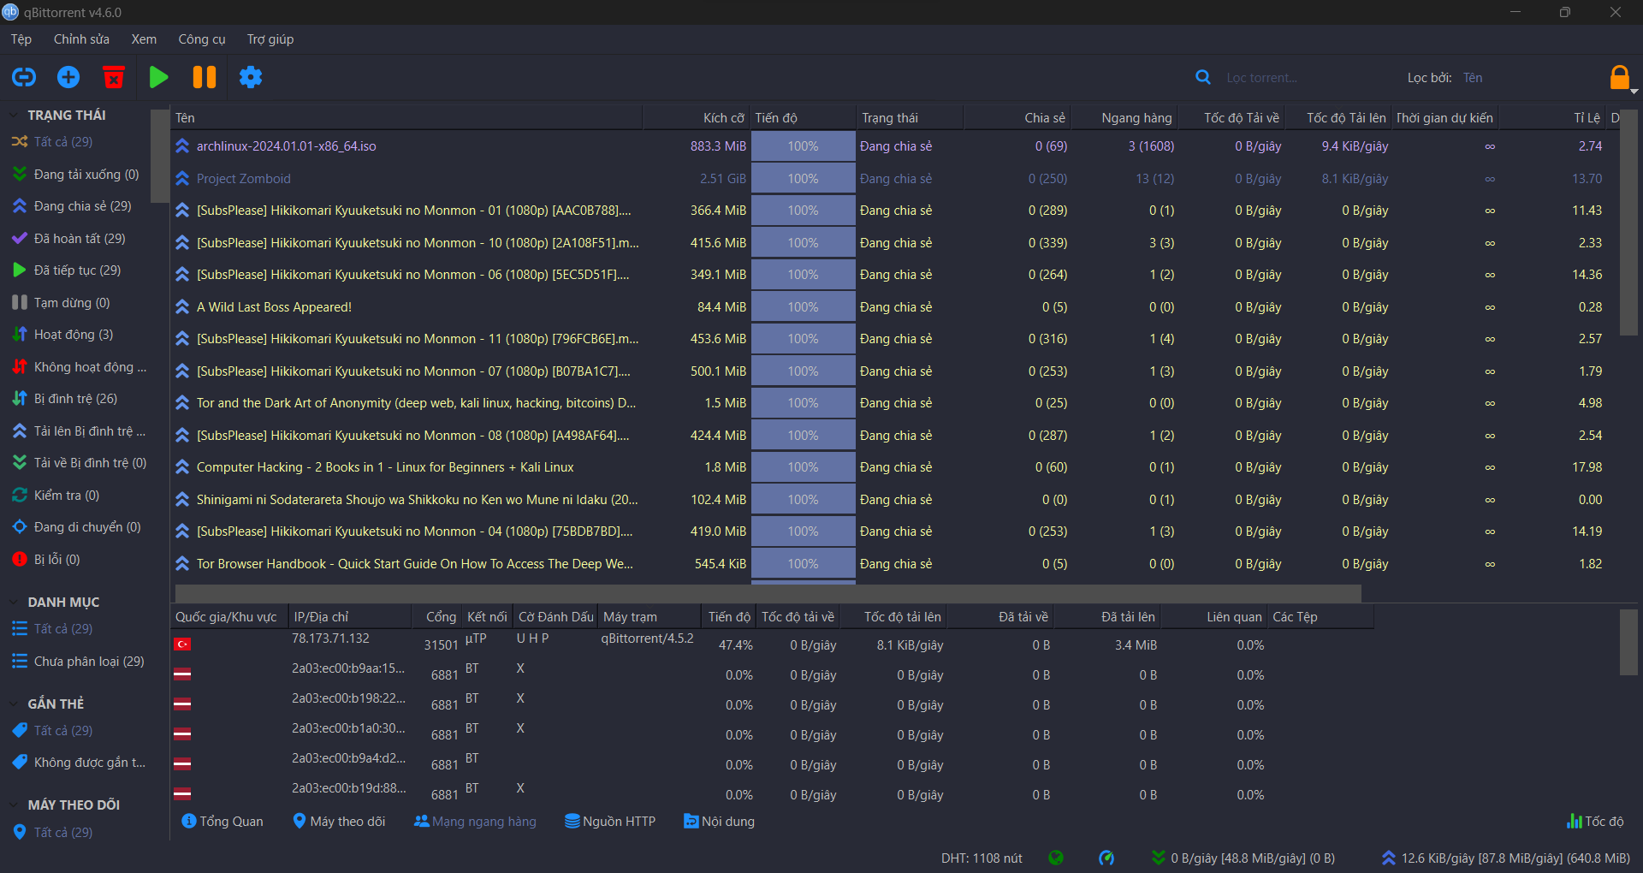
Task: Click the torrent list vertical scrollbar
Action: click(x=1629, y=223)
